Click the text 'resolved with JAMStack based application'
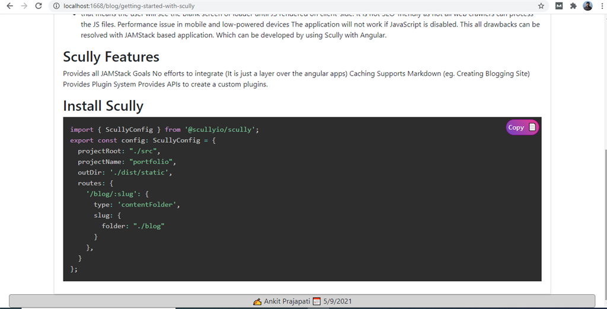Viewport: 607px width, 309px height. point(147,35)
